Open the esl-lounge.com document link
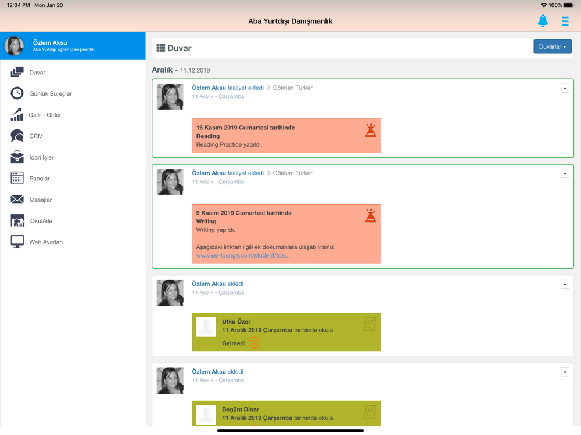 [243, 255]
